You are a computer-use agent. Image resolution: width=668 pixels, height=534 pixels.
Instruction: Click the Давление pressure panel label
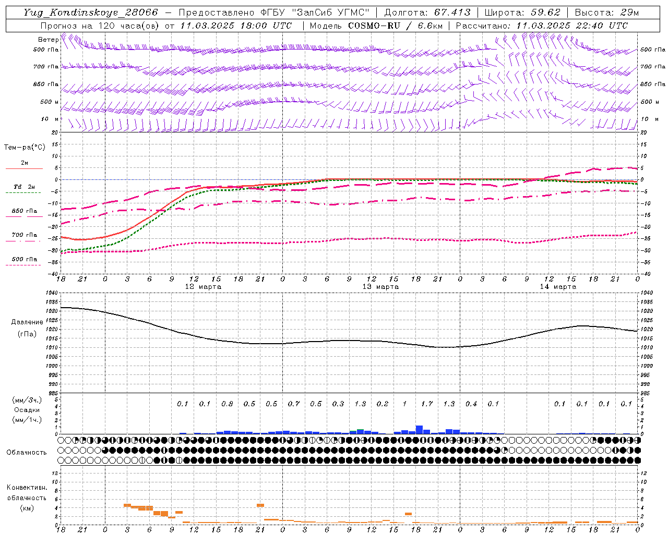click(27, 322)
